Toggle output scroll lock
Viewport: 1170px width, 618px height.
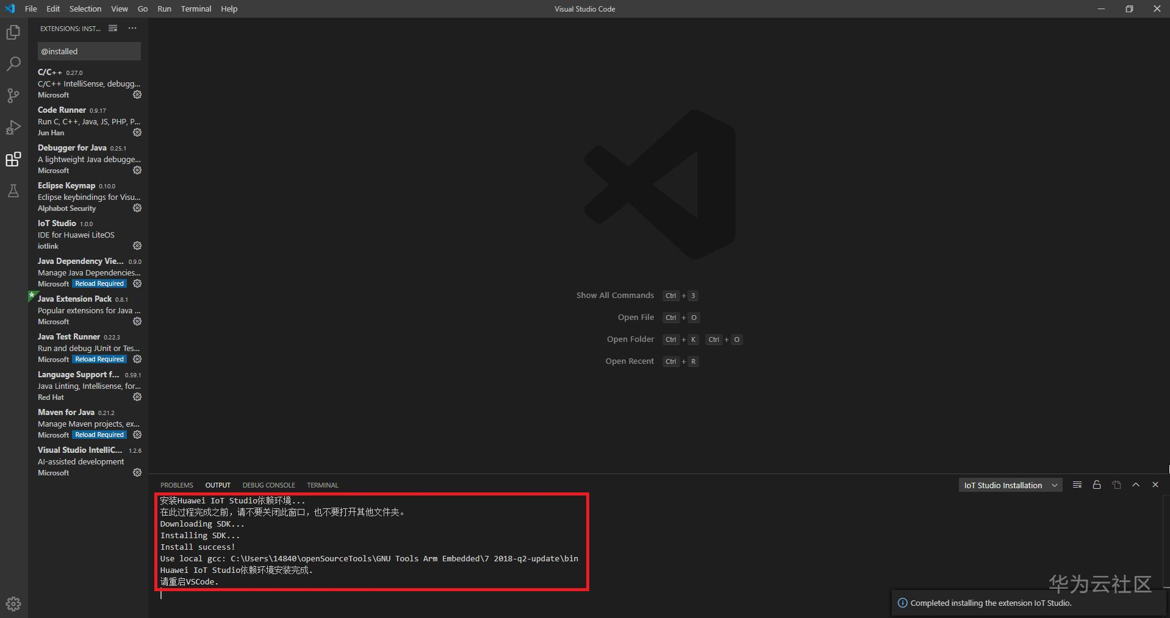coord(1097,485)
